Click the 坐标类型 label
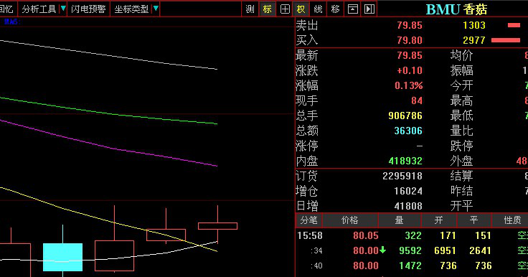528x277 pixels. click(x=131, y=9)
